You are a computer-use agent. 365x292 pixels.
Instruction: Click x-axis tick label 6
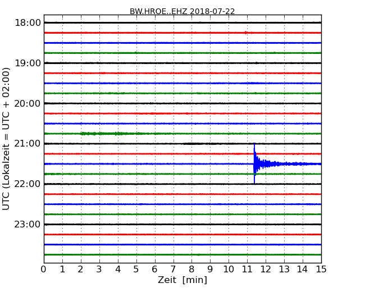[x=155, y=269]
